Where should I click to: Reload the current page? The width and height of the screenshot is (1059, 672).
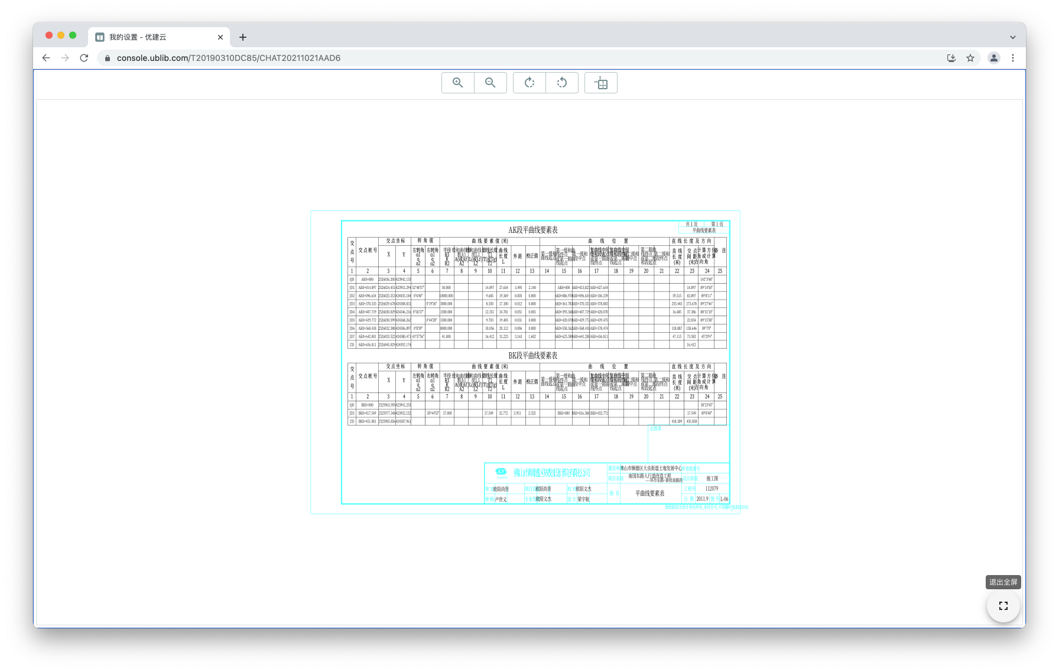[84, 58]
